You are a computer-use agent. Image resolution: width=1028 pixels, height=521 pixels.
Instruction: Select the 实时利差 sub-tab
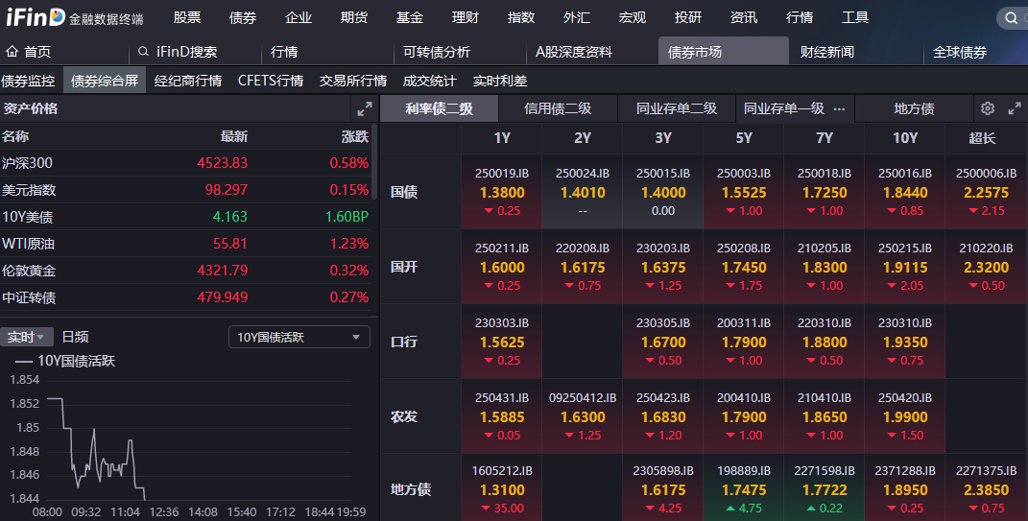(x=500, y=81)
